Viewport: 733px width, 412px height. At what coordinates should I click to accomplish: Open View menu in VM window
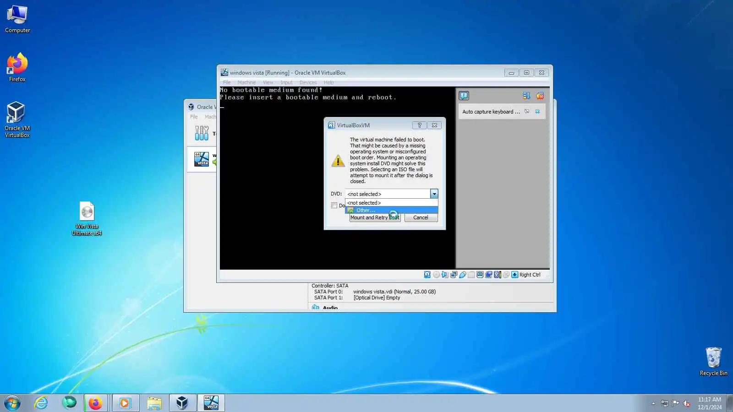268,82
